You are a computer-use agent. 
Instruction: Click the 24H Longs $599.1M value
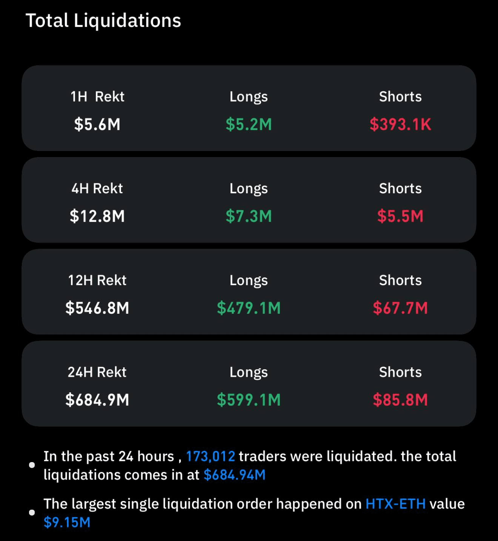coord(249,400)
